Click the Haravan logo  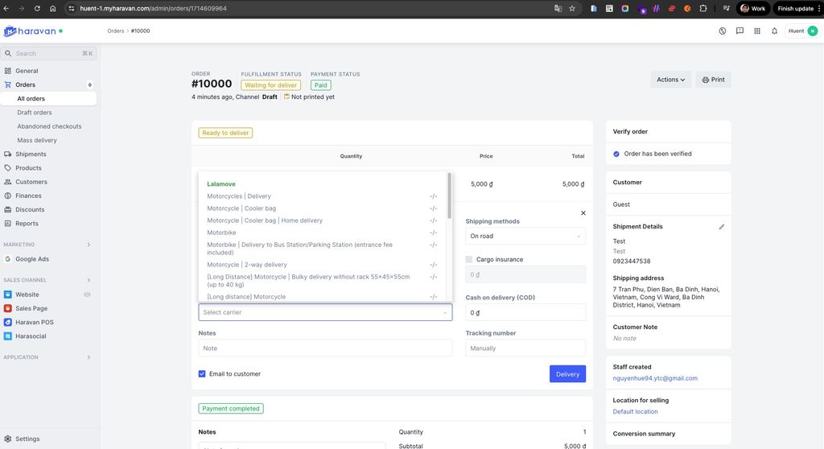click(32, 31)
